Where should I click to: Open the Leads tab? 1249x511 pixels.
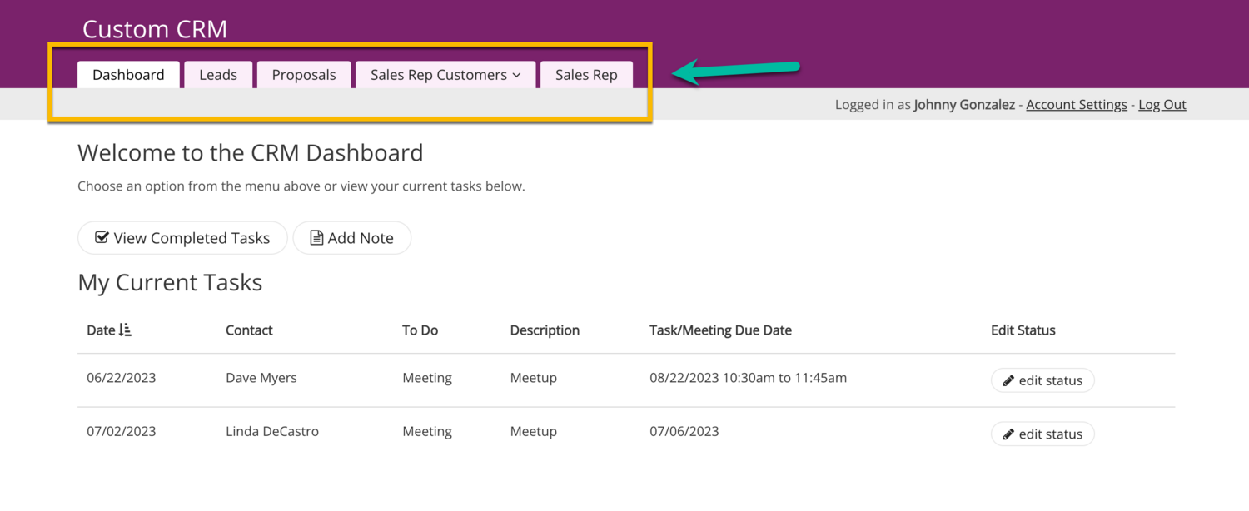tap(218, 75)
